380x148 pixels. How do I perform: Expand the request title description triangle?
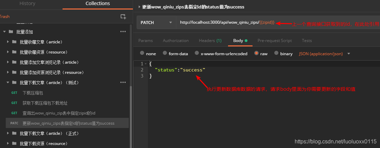pos(139,7)
